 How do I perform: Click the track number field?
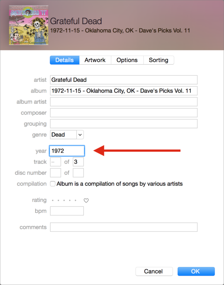tap(56, 162)
